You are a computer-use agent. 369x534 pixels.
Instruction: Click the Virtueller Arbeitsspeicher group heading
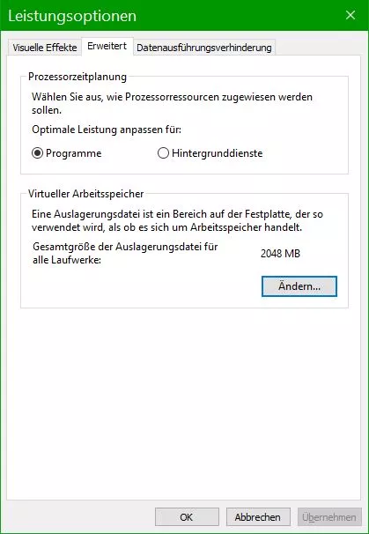(85, 194)
